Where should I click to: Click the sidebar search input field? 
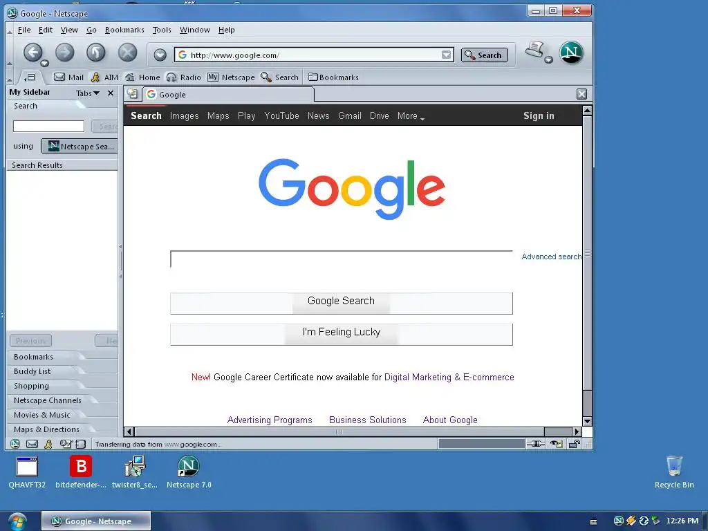tap(48, 126)
